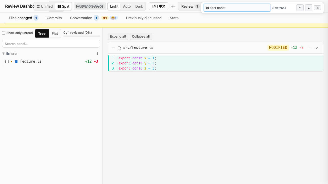Open the Commits tab
This screenshot has height=184, width=328.
[54, 18]
